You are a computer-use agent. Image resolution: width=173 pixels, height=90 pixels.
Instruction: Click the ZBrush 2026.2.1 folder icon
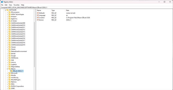[x=12, y=71]
